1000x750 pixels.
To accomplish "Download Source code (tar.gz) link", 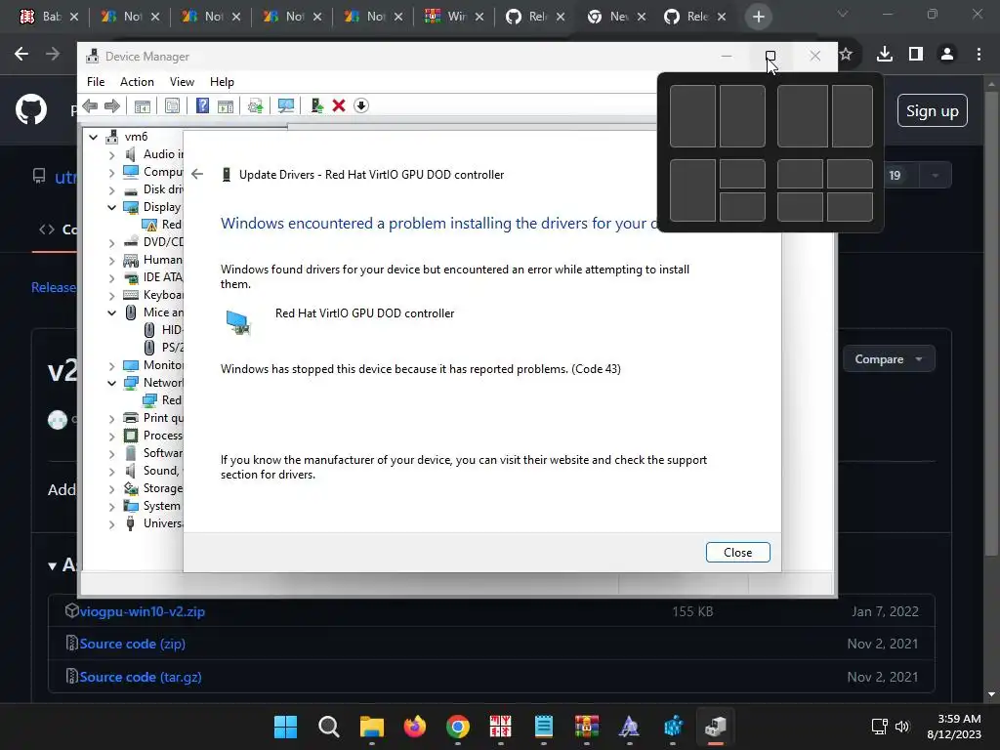I will tap(141, 678).
